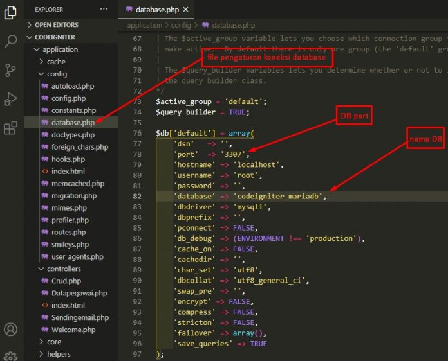Open profiler.php file

[70, 220]
